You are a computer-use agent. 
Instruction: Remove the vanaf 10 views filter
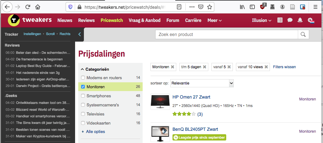pos(266,67)
